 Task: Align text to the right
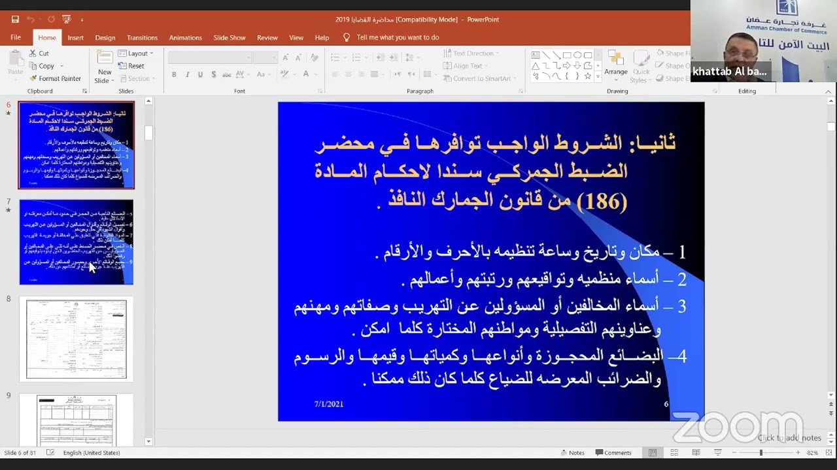point(362,74)
